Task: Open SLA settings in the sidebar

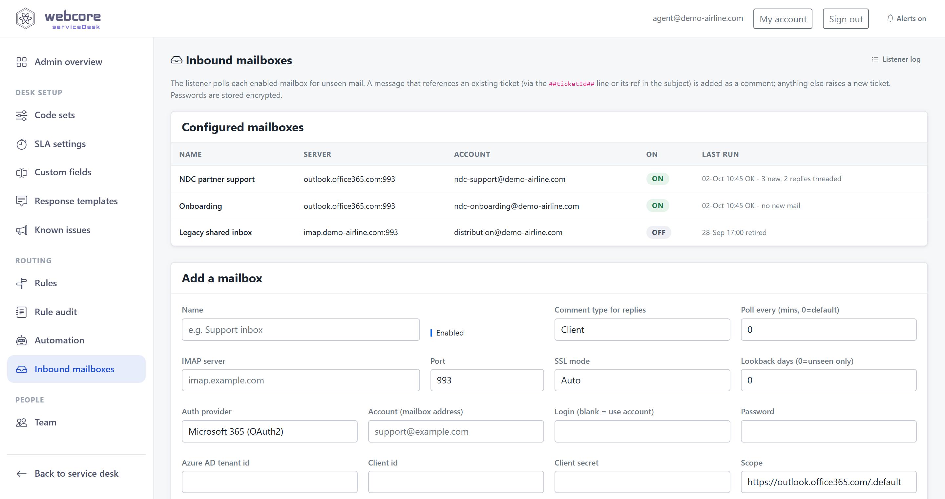Action: click(76, 144)
